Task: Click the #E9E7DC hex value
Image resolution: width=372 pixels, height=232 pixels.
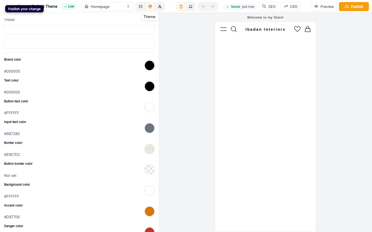Action: (x=12, y=155)
